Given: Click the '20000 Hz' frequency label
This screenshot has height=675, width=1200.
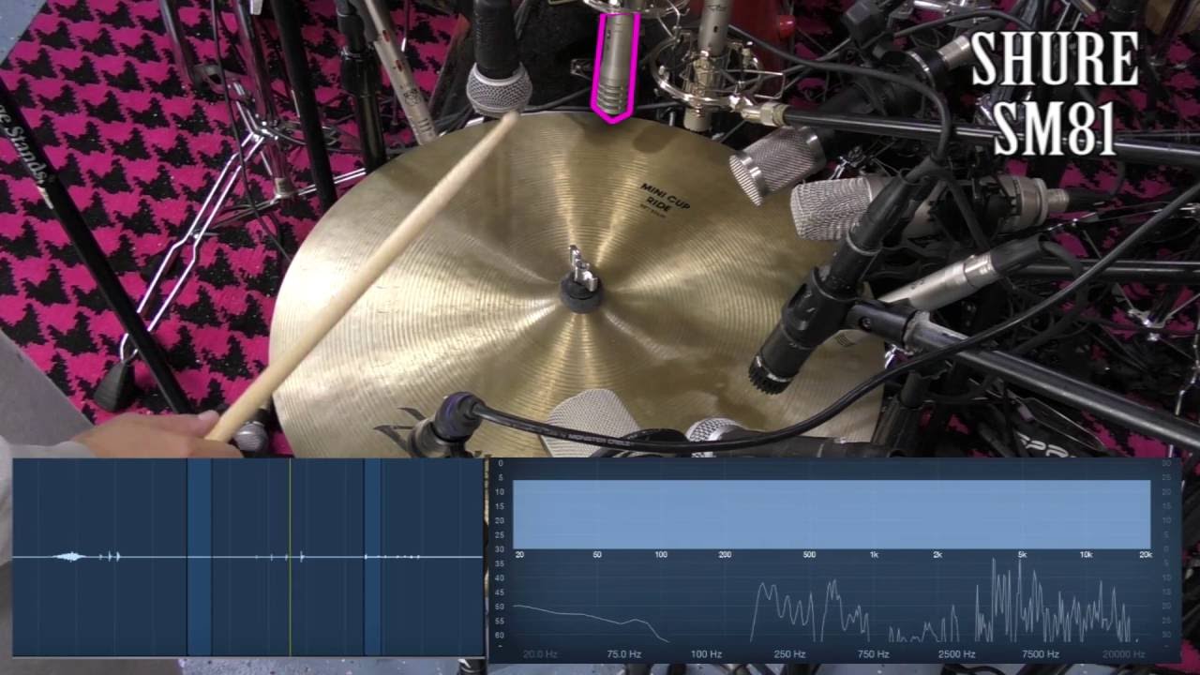Looking at the screenshot, I should [x=1123, y=654].
